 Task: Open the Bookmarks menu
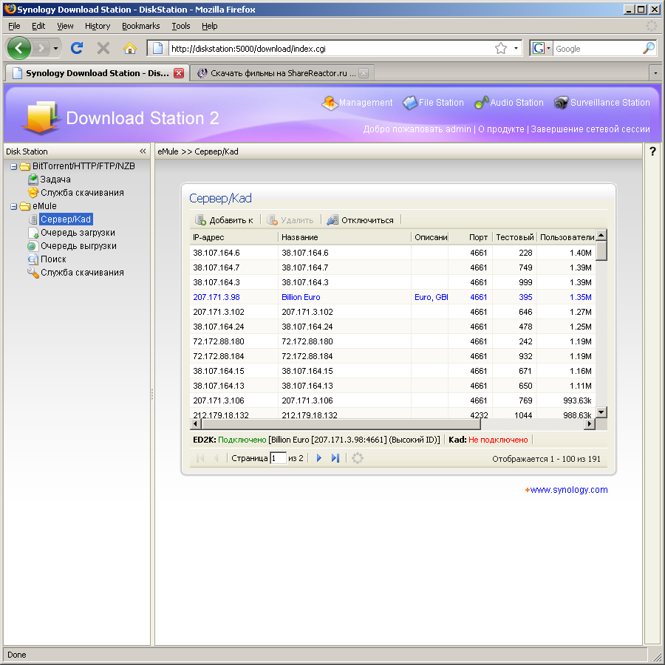(x=141, y=26)
